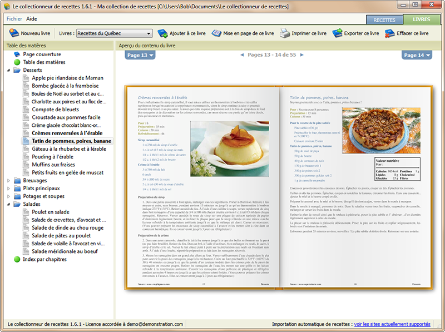445x332 pixels.
Task: Select Crèmes renversées à l'érable in the tree
Action: [67, 133]
